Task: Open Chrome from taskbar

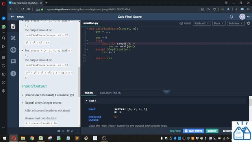Action: click(x=32, y=138)
